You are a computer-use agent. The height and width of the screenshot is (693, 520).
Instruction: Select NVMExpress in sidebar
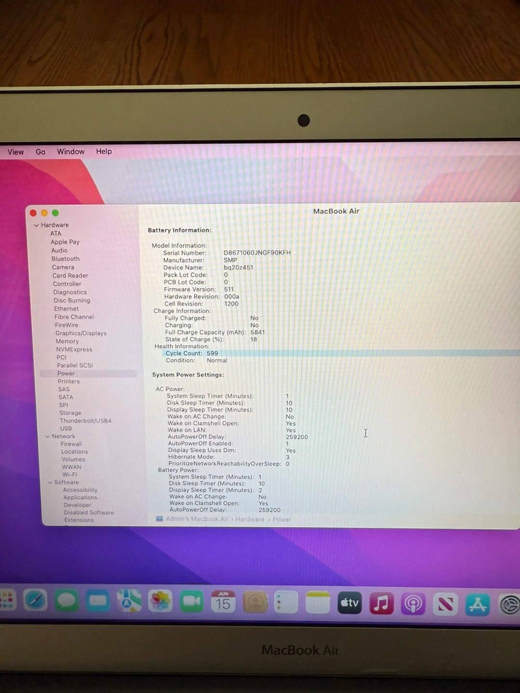74,349
